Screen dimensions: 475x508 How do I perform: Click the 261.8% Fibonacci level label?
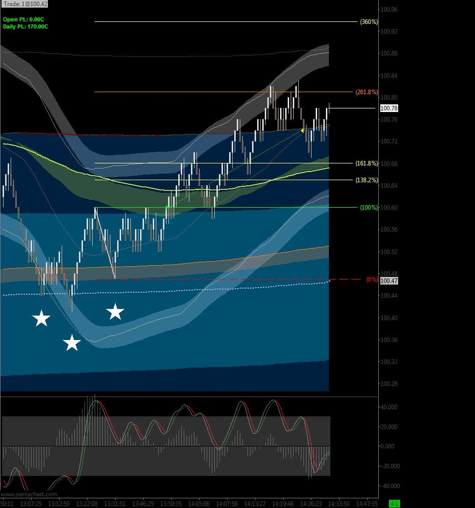pos(367,92)
